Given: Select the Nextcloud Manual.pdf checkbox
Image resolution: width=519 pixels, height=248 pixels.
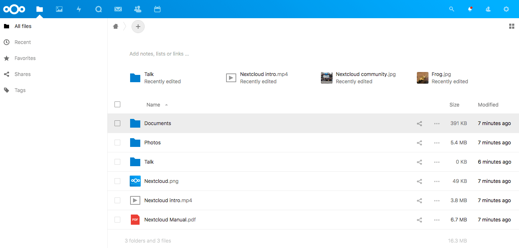Looking at the screenshot, I should [117, 220].
